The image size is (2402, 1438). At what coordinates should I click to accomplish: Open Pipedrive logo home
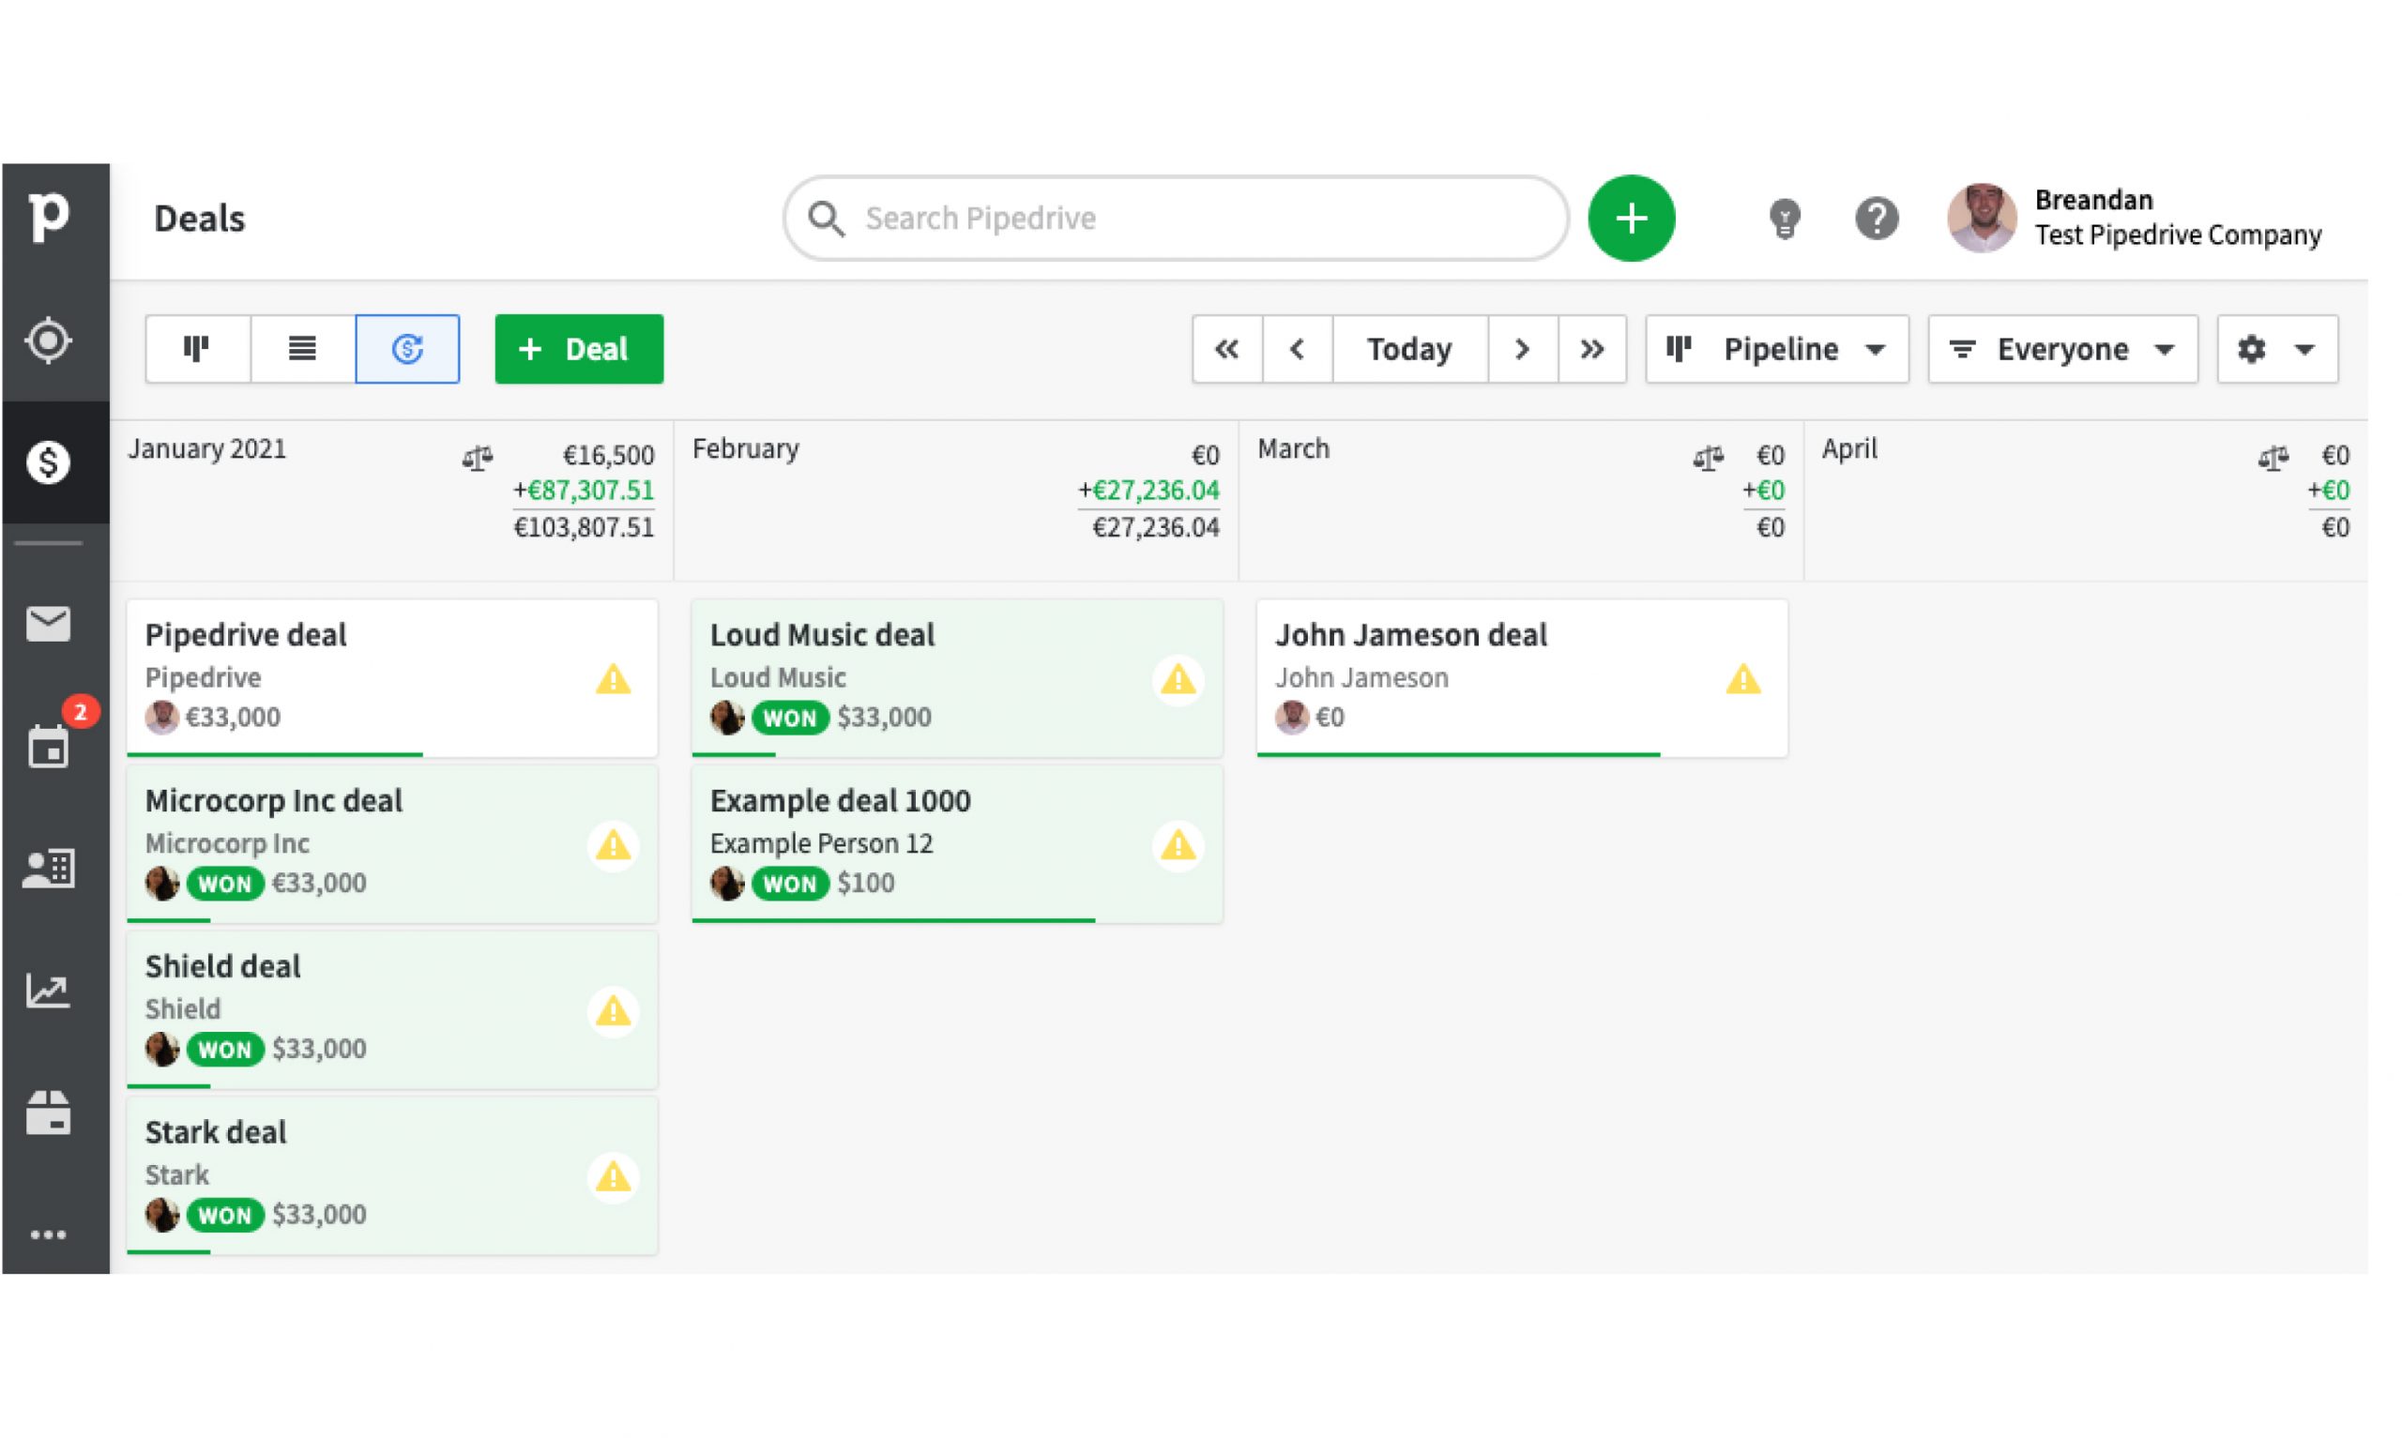(49, 217)
